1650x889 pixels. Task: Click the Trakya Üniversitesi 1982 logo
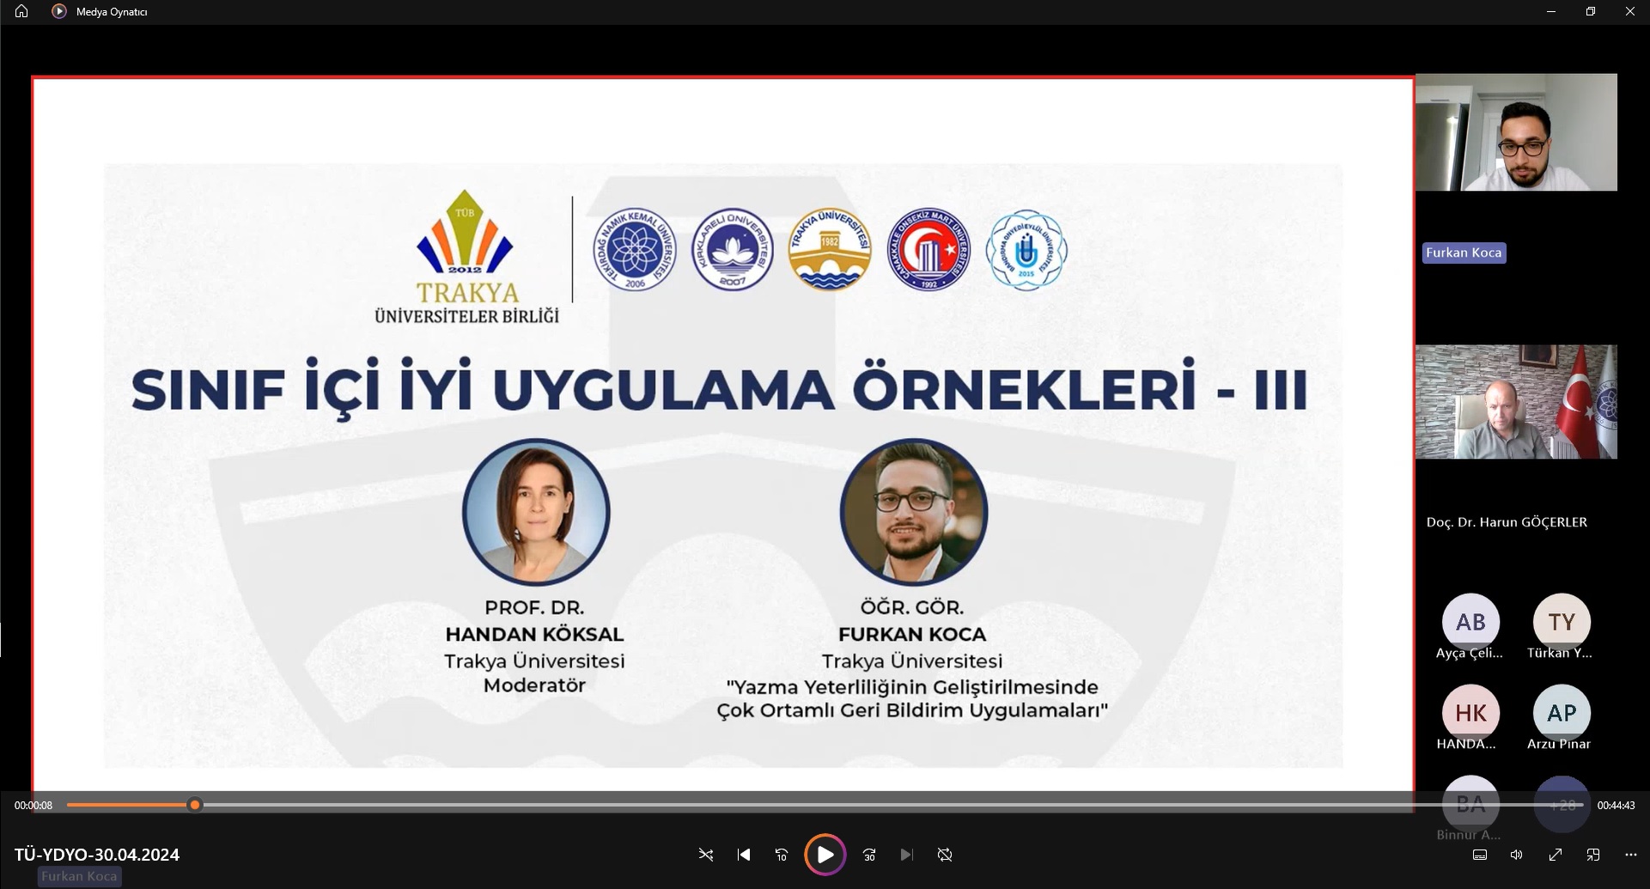coord(830,250)
